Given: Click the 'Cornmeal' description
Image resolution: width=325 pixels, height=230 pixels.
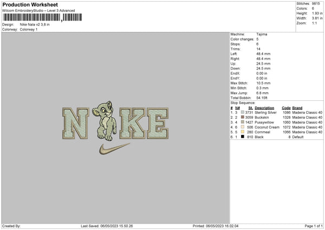Looking at the screenshot, I should click(262, 132).
